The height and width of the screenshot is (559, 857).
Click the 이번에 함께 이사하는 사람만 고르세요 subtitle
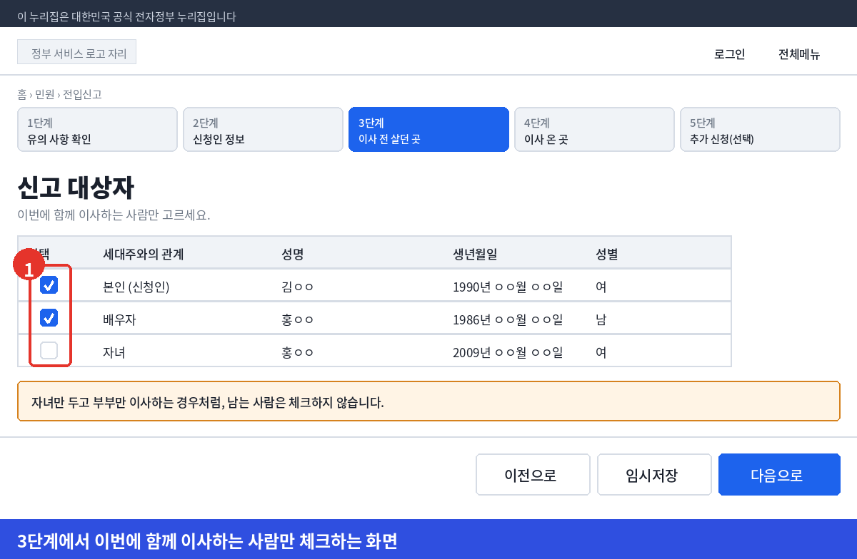[114, 215]
